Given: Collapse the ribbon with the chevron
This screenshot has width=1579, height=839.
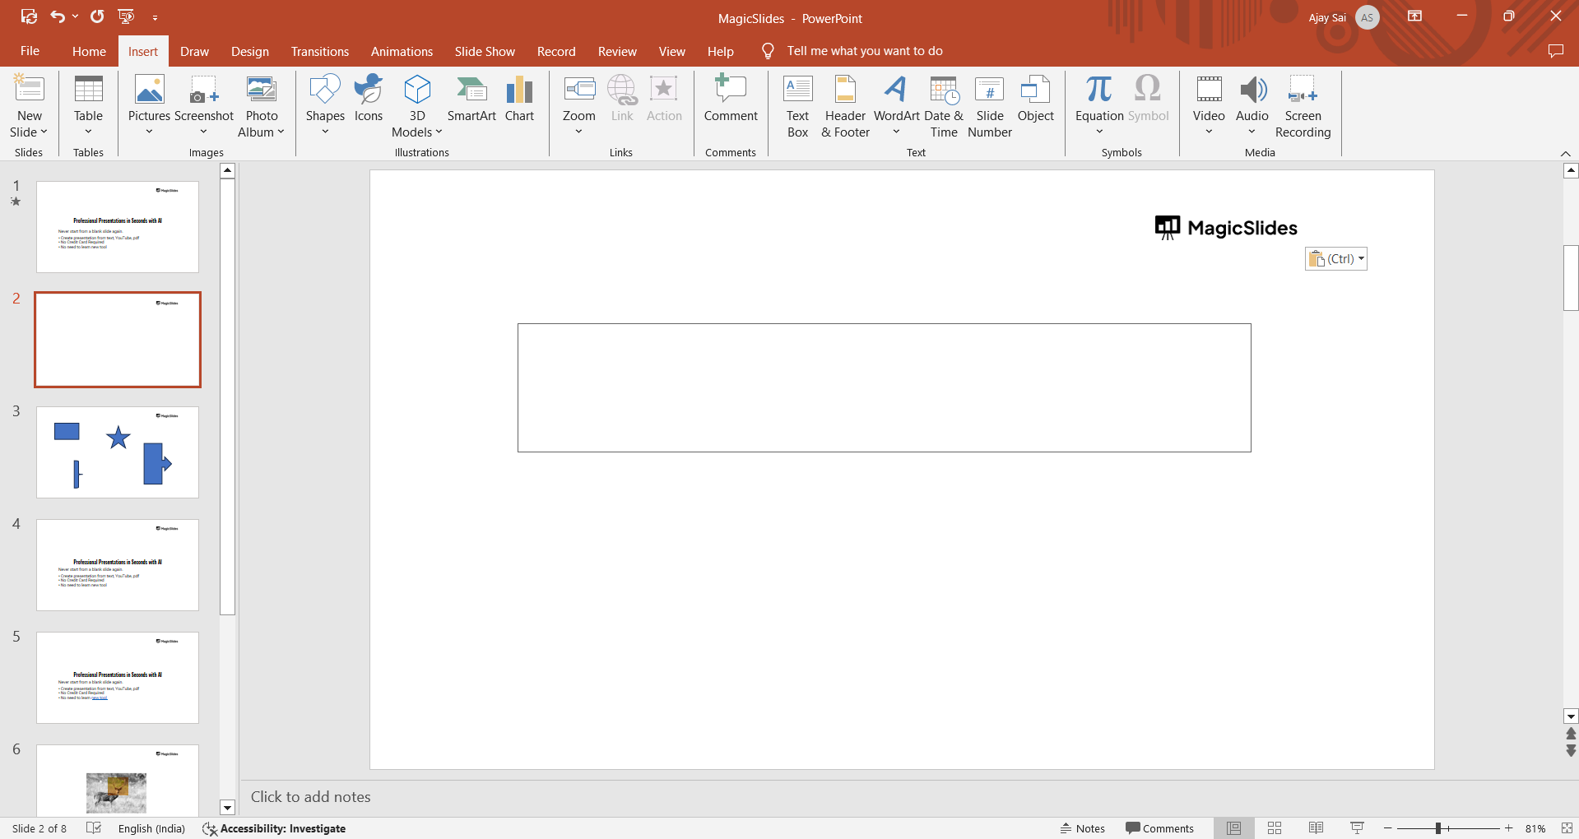Looking at the screenshot, I should (1565, 154).
